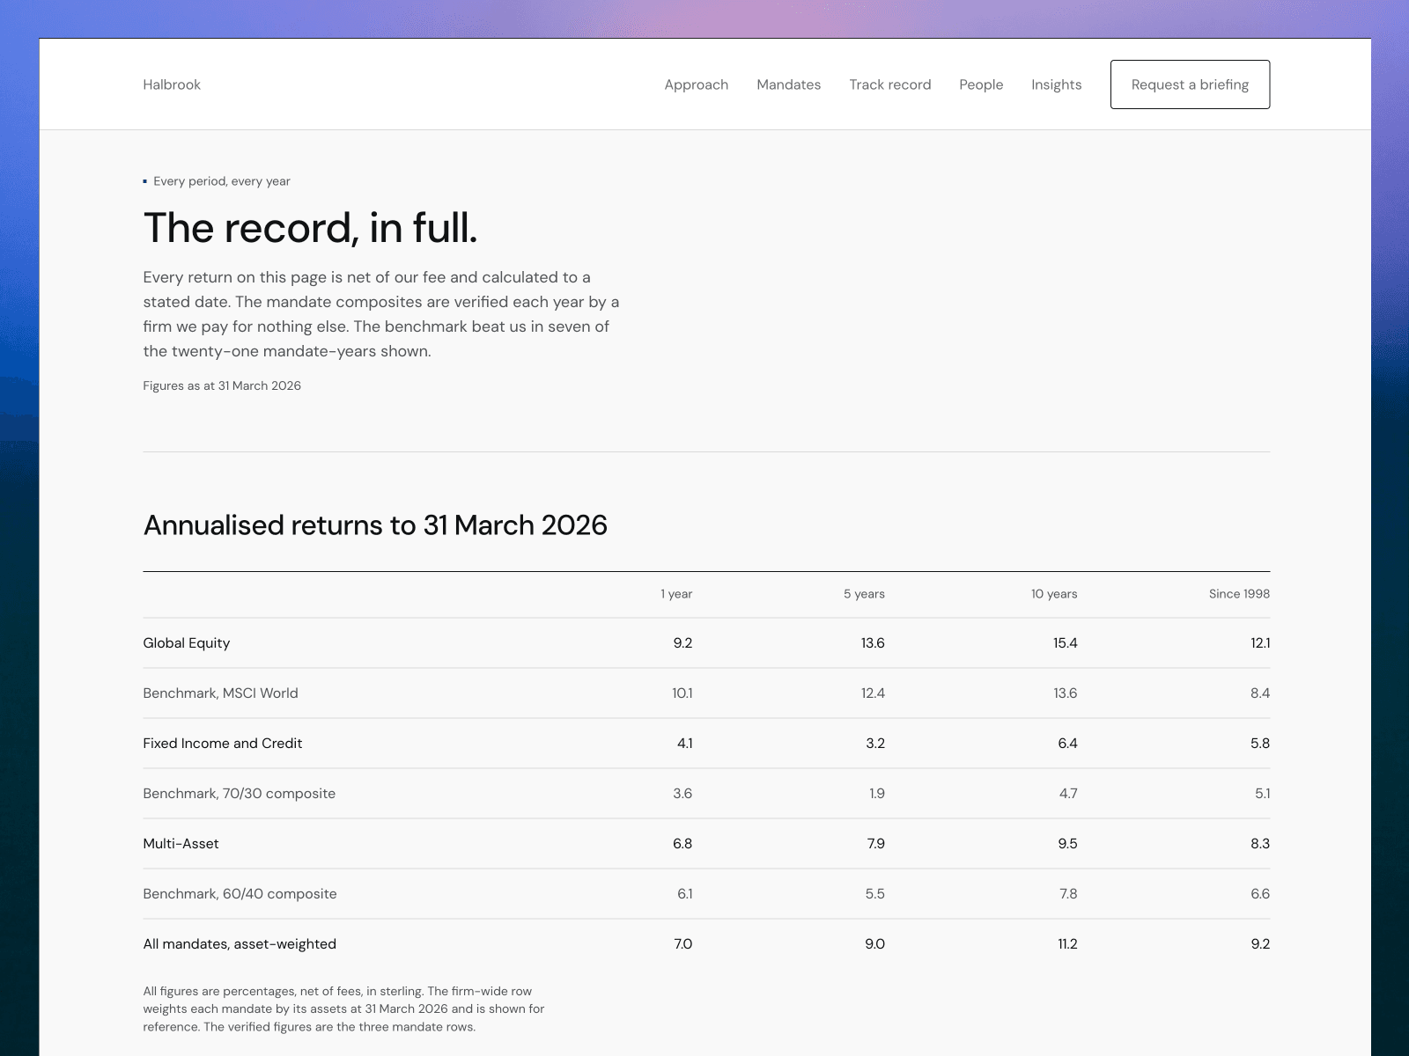Click the Multi-Asset row label
Image resolution: width=1409 pixels, height=1056 pixels.
tap(181, 844)
